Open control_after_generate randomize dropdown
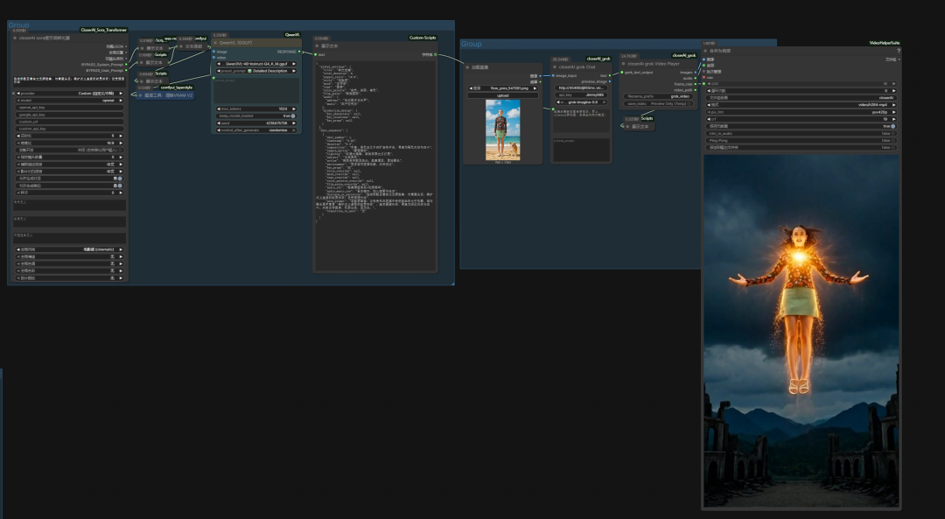The height and width of the screenshot is (519, 945). (x=256, y=130)
